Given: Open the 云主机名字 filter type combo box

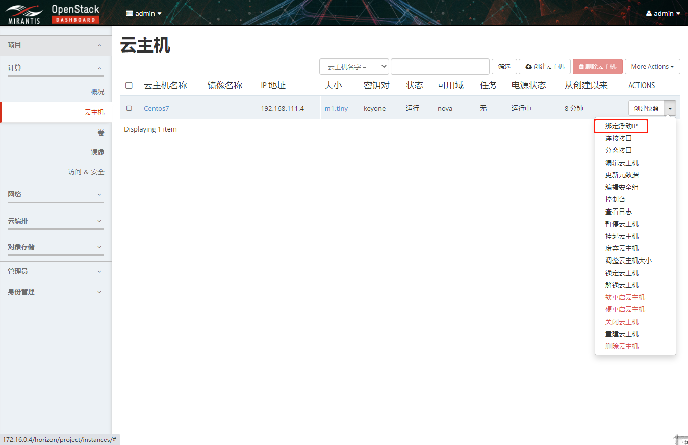Looking at the screenshot, I should click(354, 66).
